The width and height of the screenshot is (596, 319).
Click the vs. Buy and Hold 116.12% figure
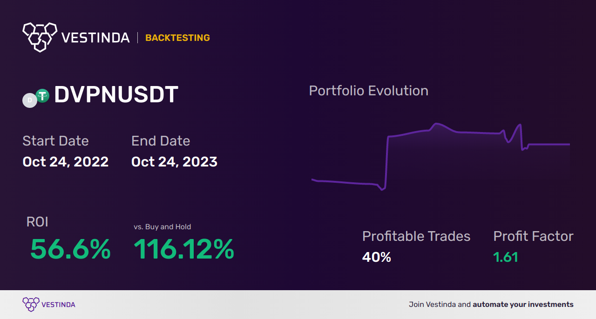point(184,249)
